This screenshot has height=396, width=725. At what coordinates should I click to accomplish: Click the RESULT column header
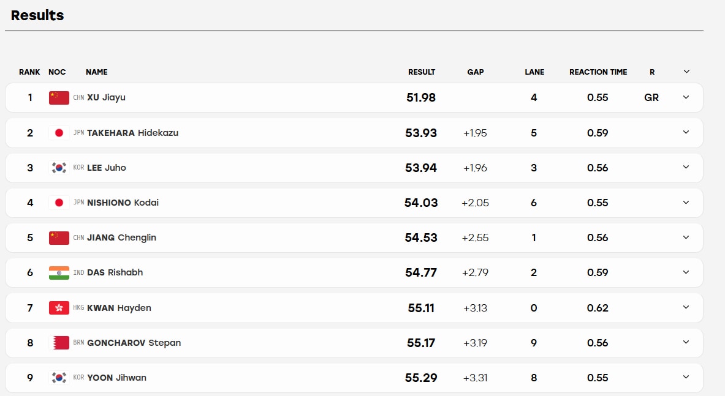[421, 72]
